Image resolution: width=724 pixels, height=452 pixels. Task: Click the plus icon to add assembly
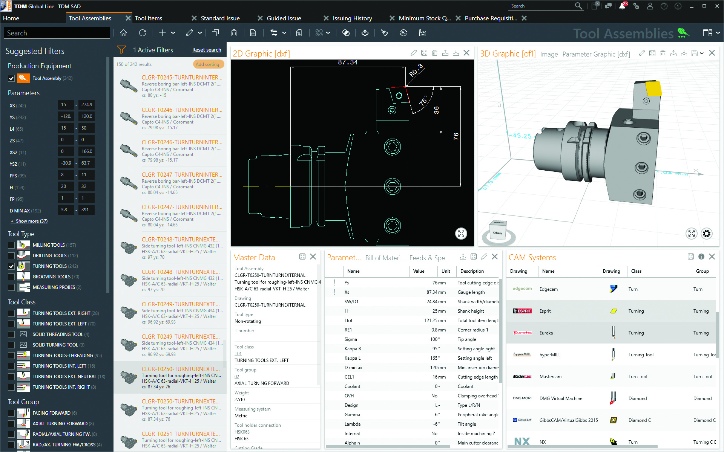162,33
